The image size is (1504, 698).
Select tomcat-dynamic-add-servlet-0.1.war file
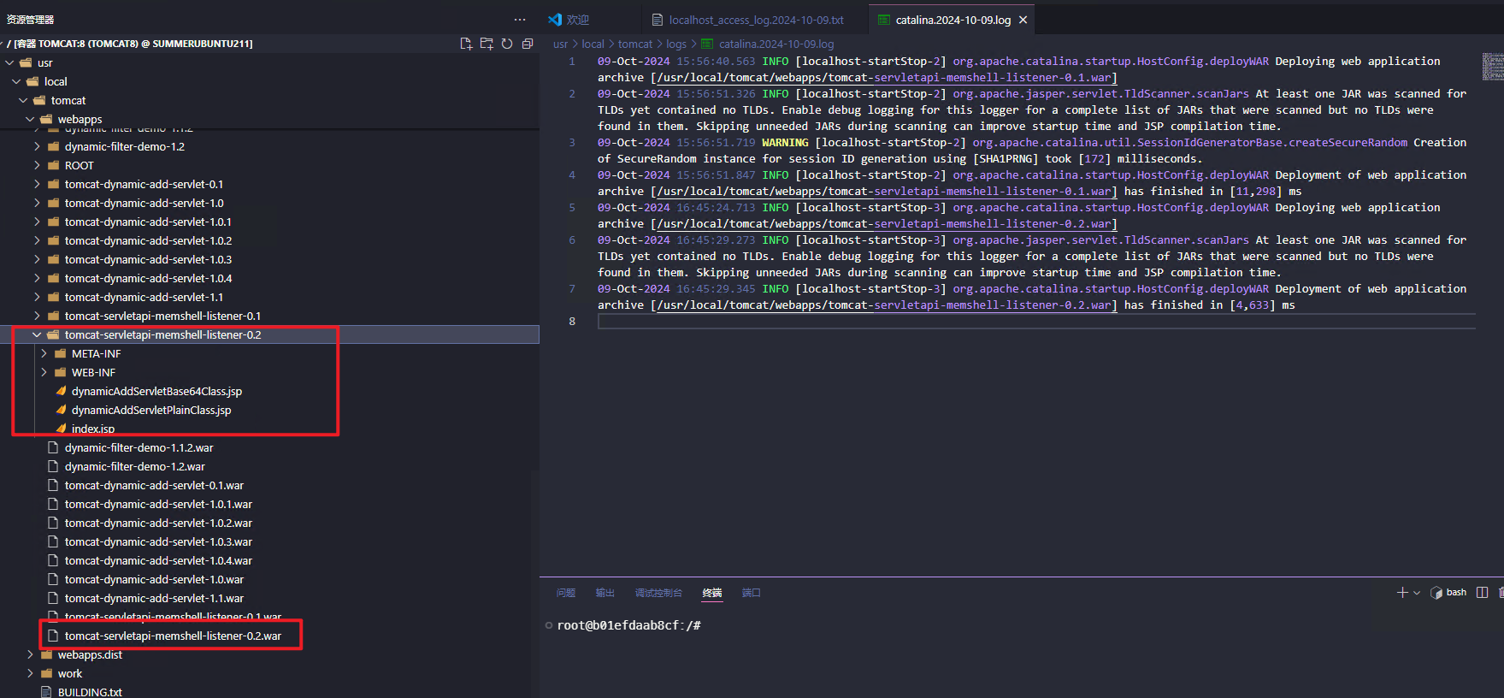point(154,485)
